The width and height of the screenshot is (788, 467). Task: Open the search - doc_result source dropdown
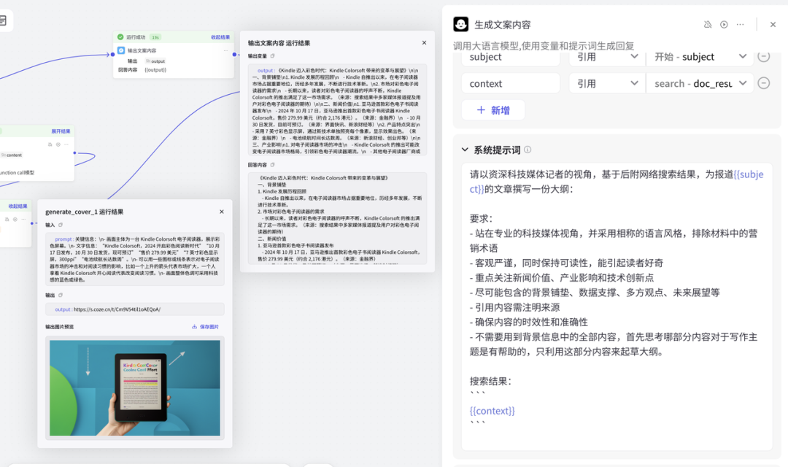coord(700,83)
